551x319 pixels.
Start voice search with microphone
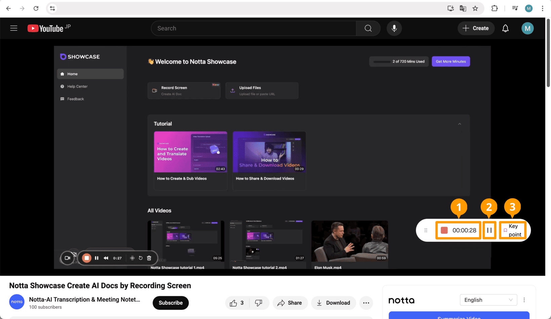point(394,28)
